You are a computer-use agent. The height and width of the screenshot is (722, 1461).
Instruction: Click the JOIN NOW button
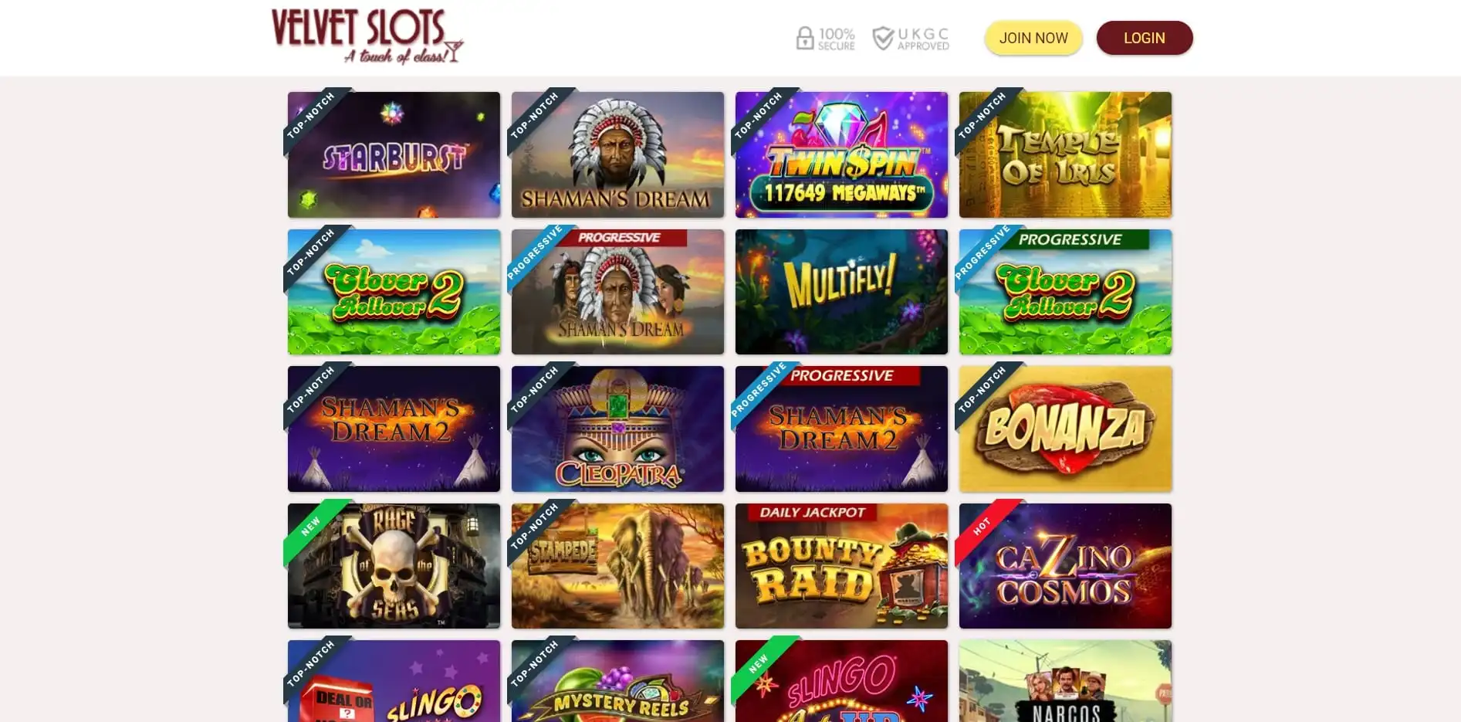coord(1033,38)
